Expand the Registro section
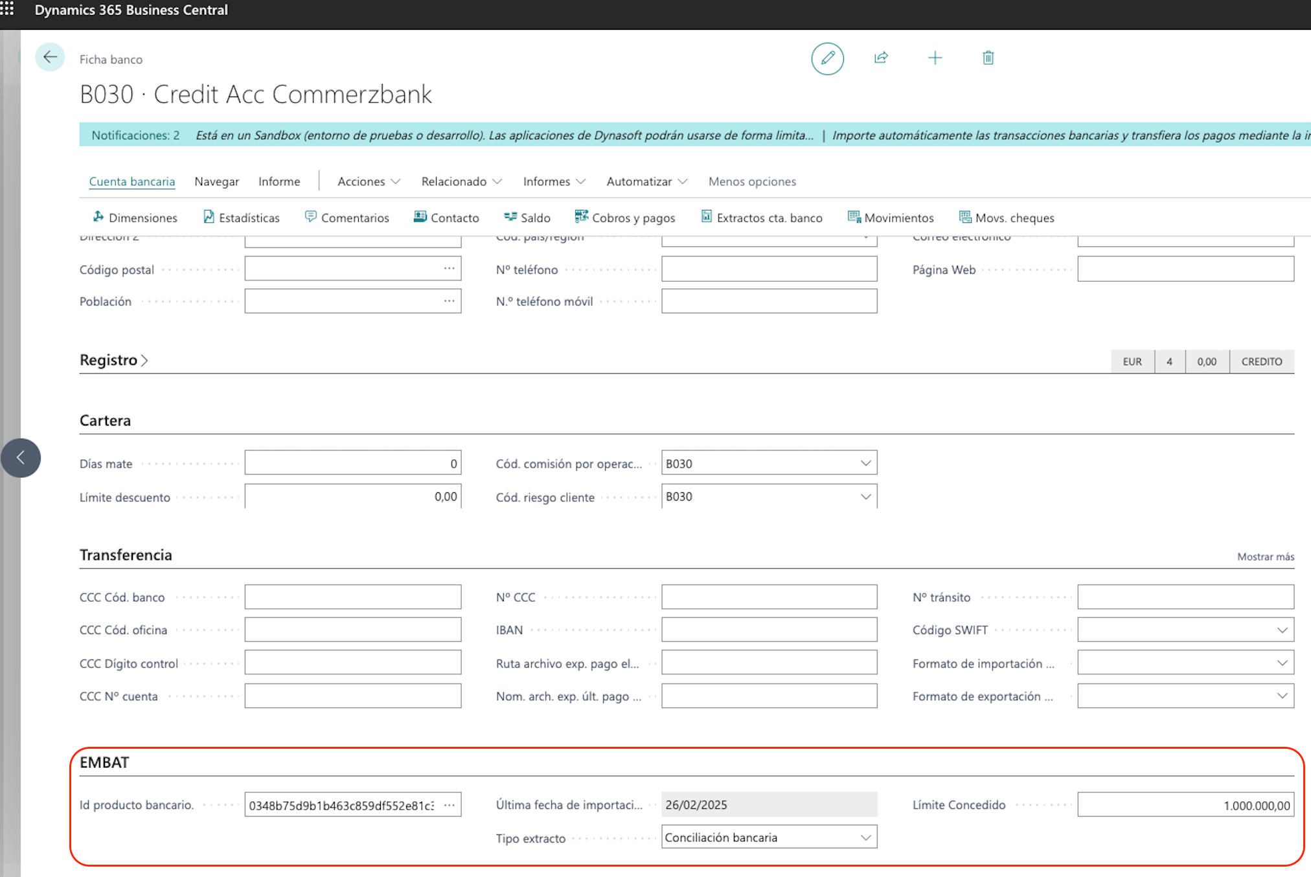Screen dimensions: 1311x877 [114, 360]
